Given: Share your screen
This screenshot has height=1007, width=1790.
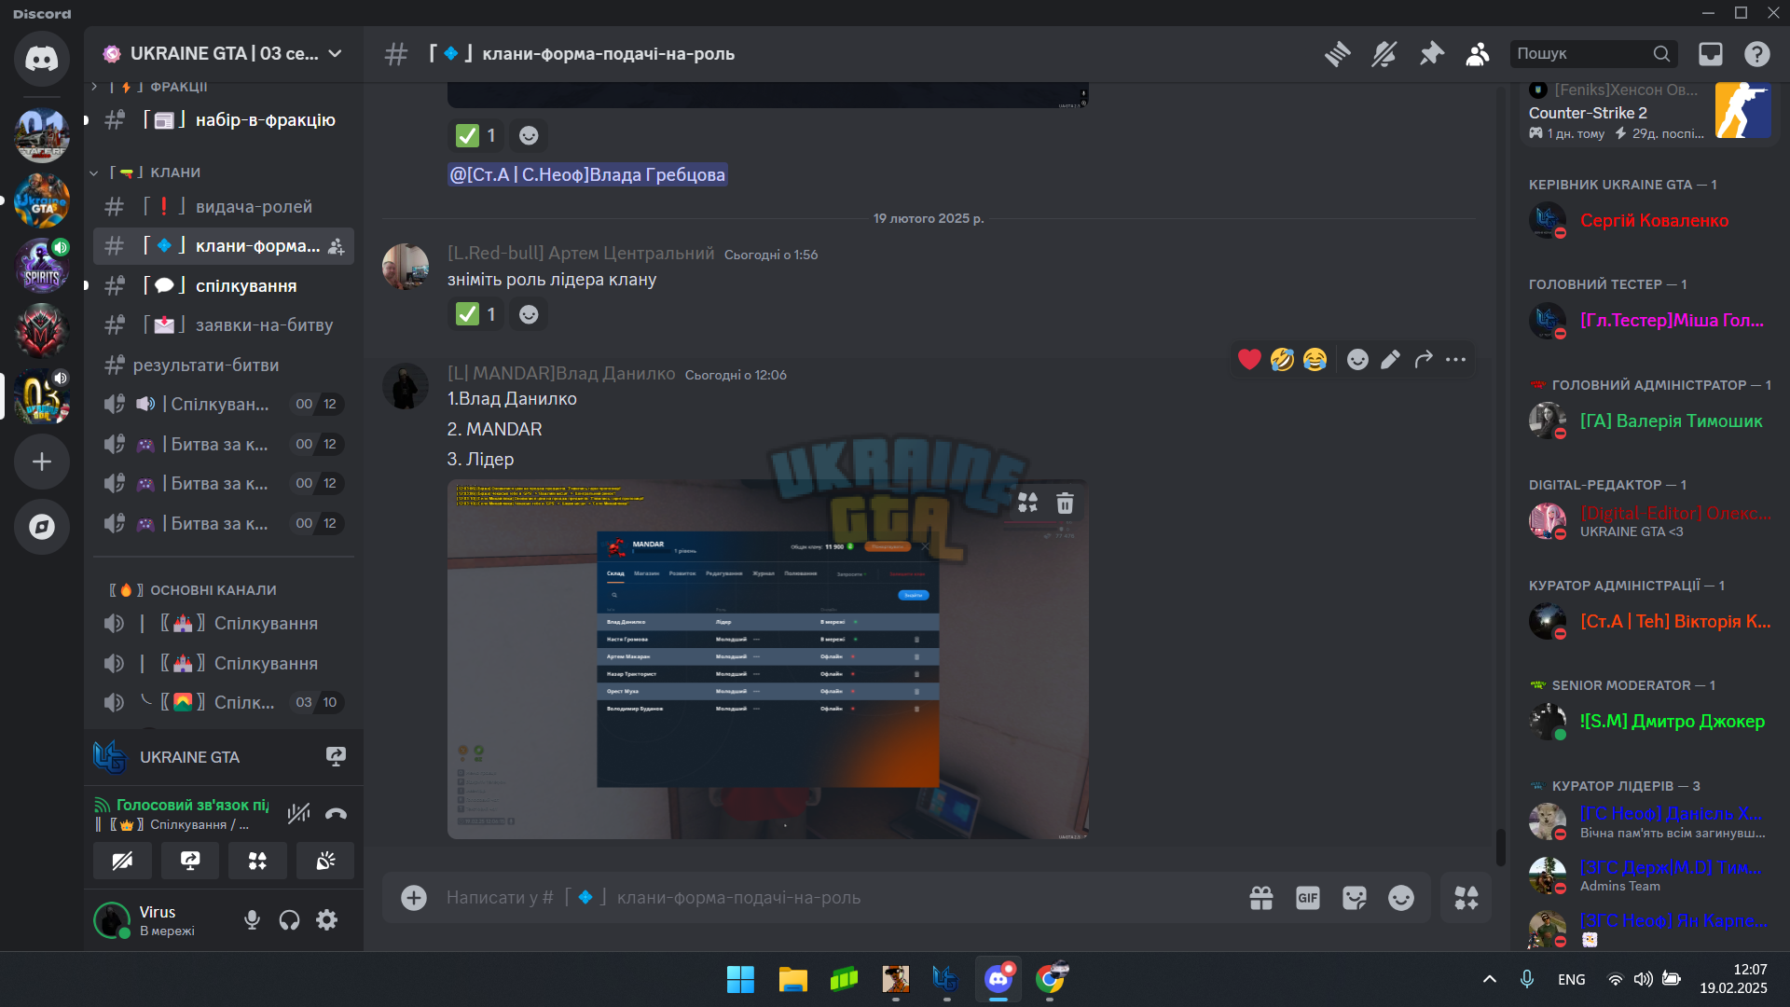Looking at the screenshot, I should [x=190, y=861].
